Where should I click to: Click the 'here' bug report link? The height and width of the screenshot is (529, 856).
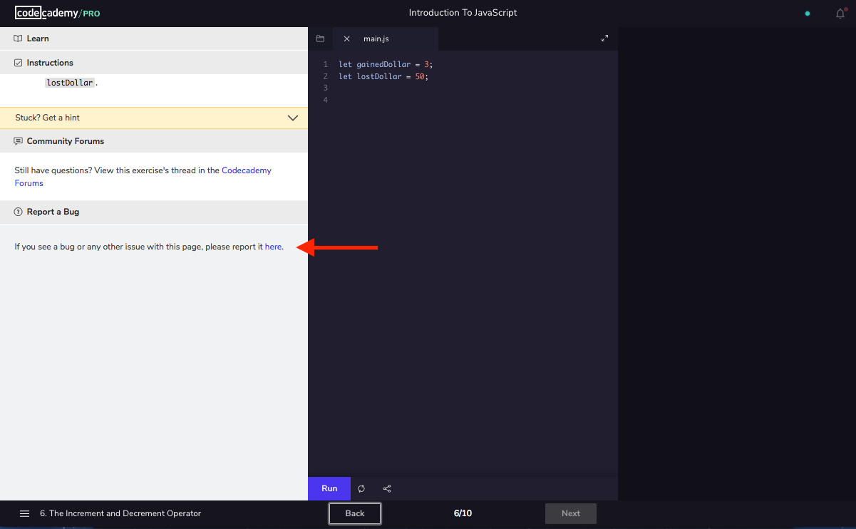(x=273, y=247)
